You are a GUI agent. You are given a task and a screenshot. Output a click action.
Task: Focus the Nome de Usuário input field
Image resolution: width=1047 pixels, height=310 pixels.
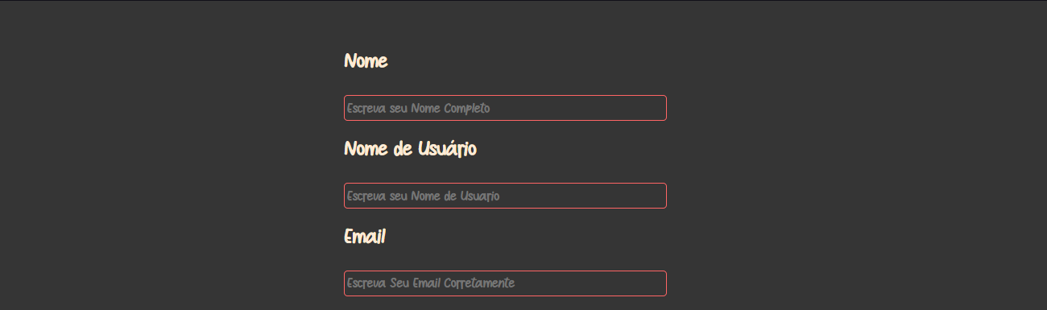click(505, 196)
